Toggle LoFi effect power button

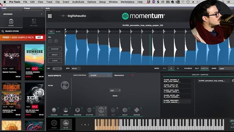pyautogui.click(x=117, y=108)
